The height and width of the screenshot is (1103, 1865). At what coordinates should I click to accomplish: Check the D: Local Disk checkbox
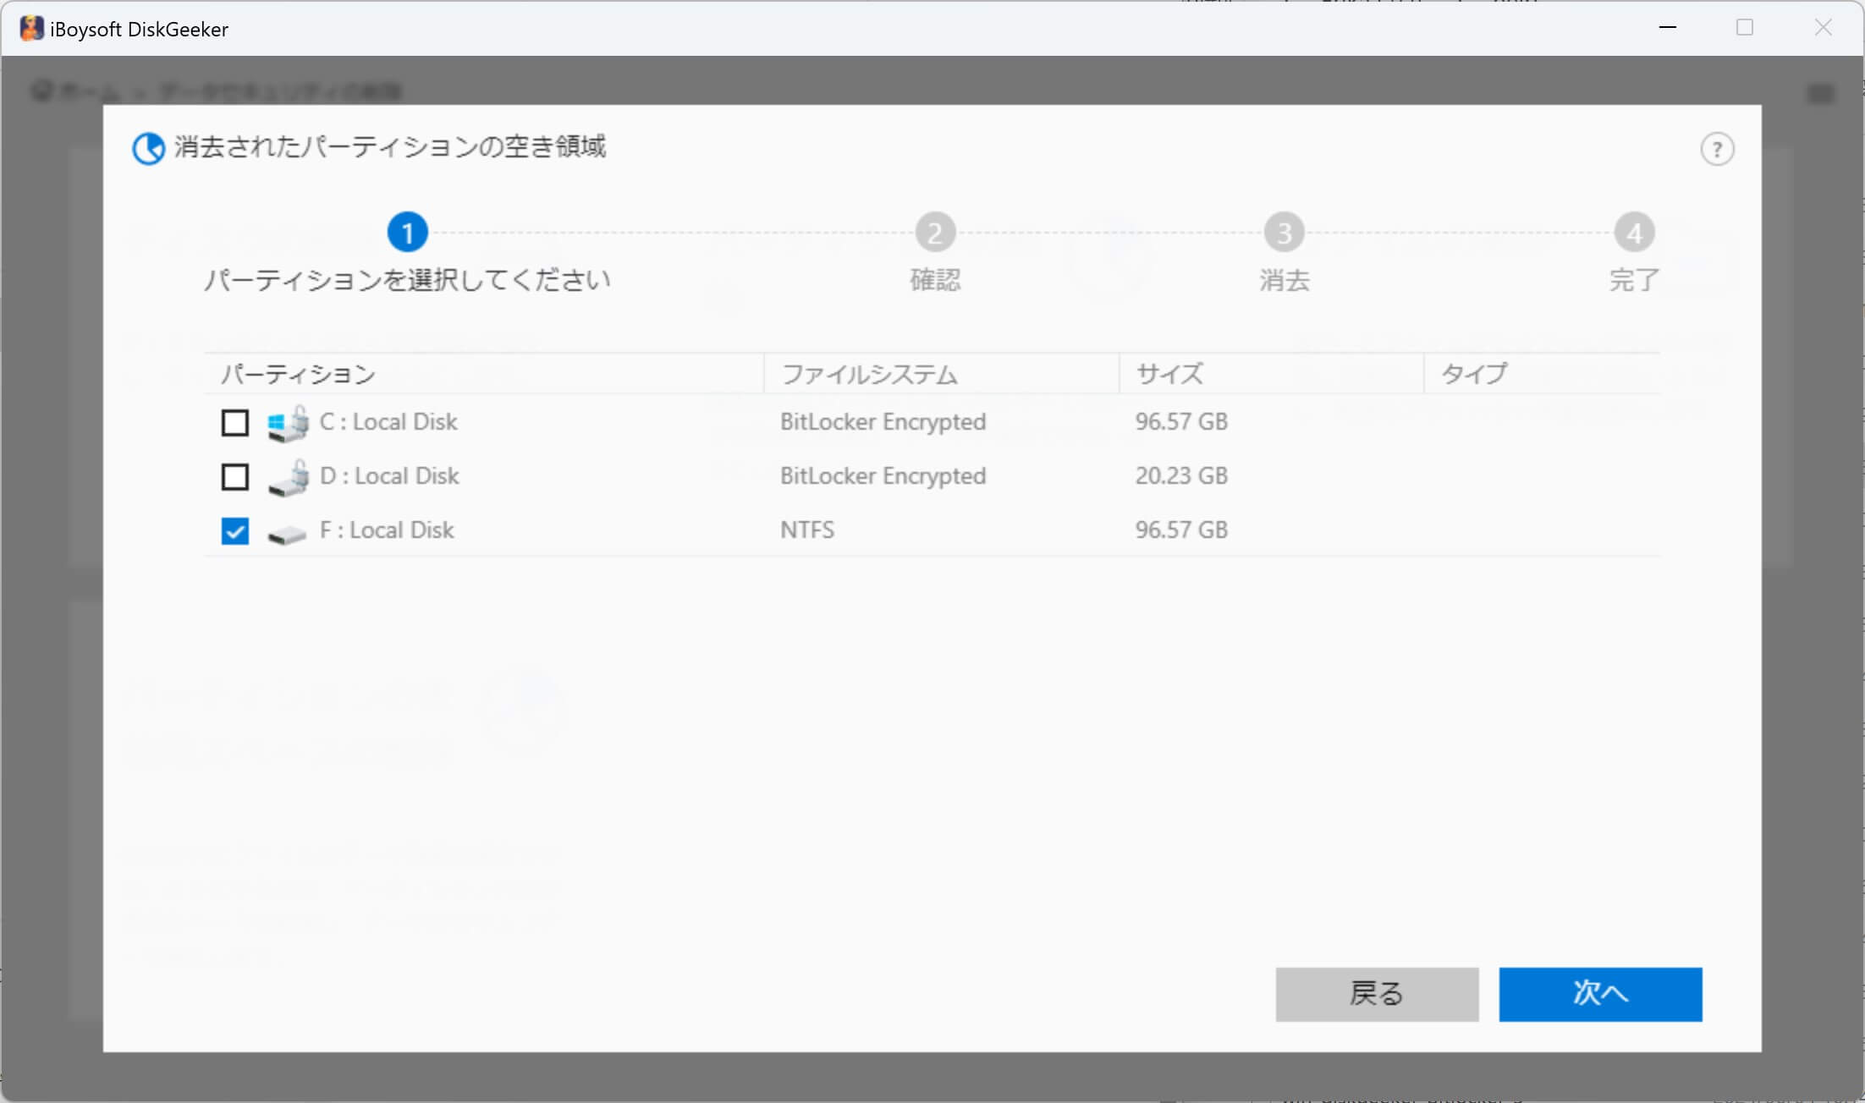pyautogui.click(x=235, y=476)
